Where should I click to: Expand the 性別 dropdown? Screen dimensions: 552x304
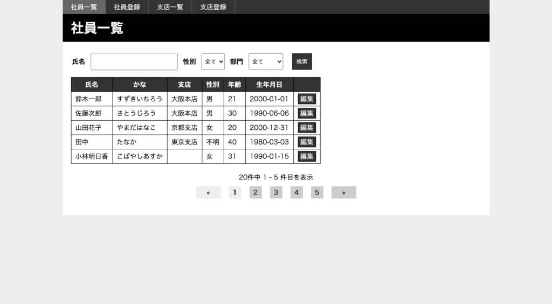213,61
